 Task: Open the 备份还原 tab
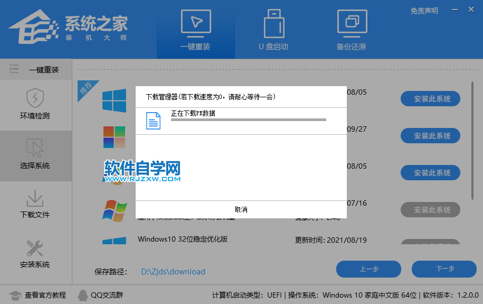352,30
